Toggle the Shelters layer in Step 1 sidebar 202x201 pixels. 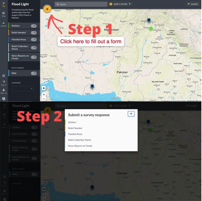[34, 26]
